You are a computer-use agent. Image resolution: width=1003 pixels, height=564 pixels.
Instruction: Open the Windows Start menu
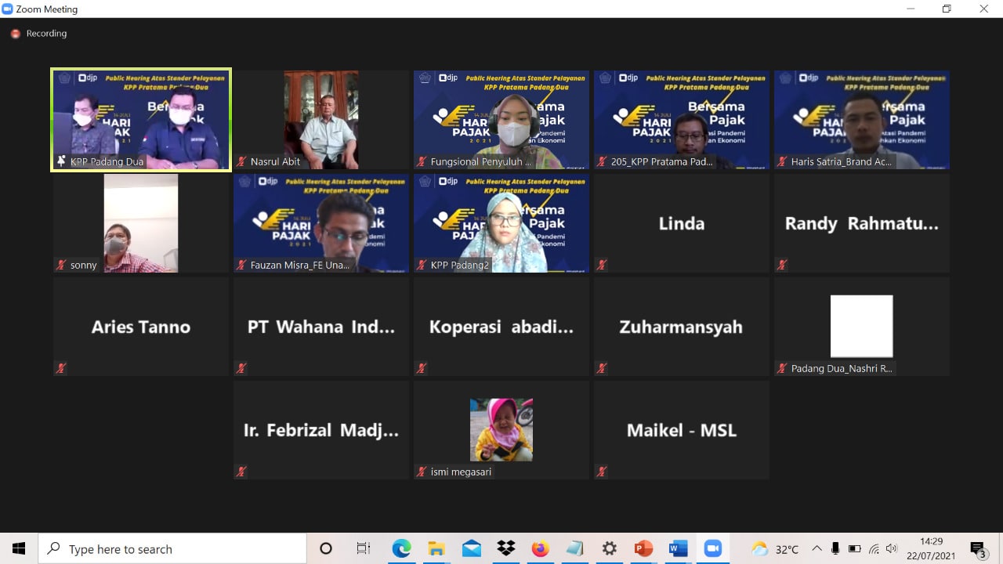[x=19, y=548]
